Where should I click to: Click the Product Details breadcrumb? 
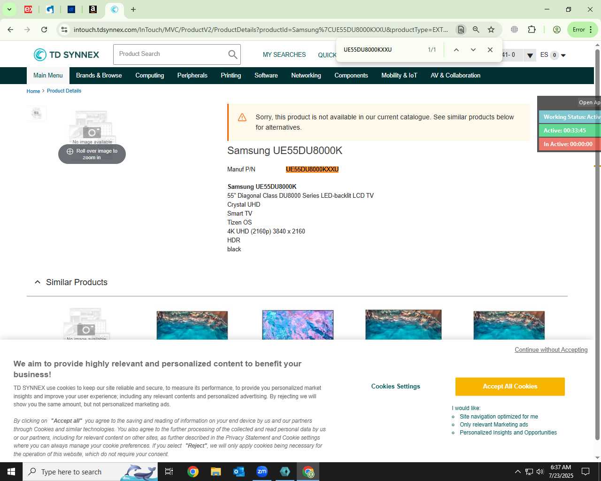64,91
